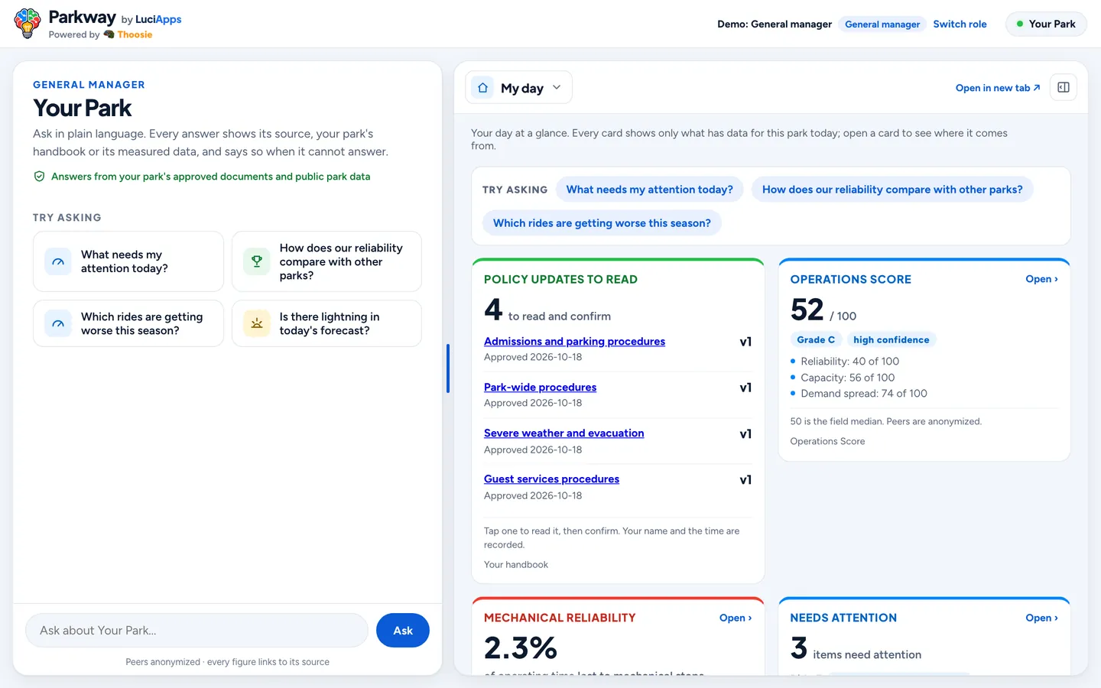
Task: Toggle the side panel layout icon
Action: click(x=1064, y=87)
